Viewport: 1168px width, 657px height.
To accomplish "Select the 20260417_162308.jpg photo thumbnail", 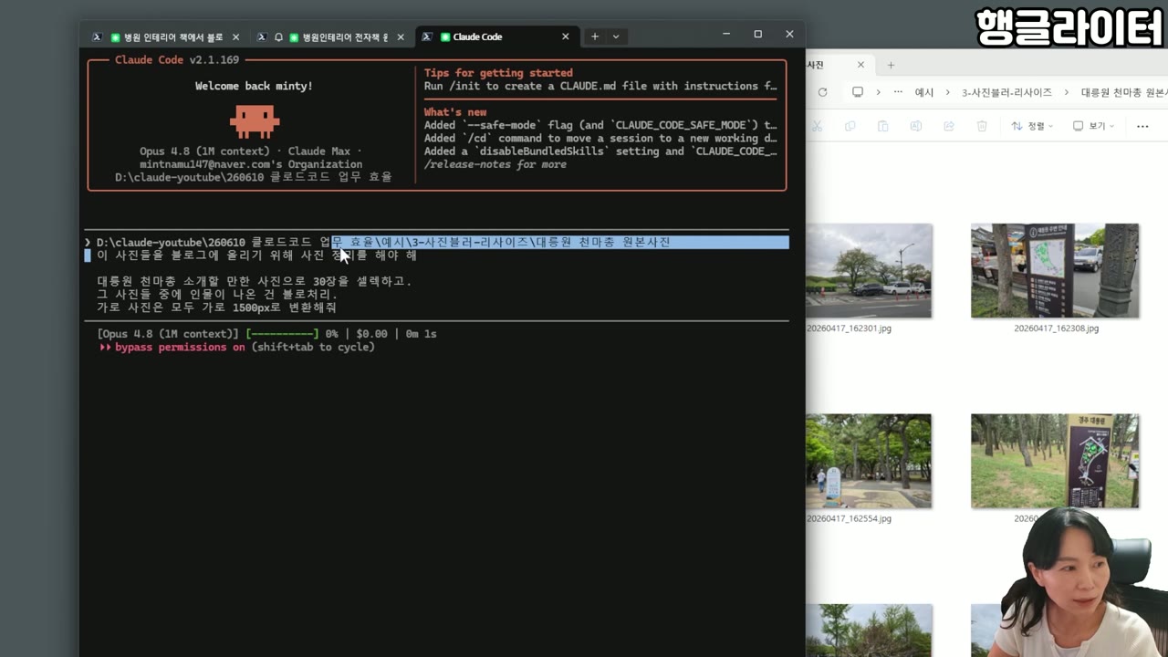I will click(1055, 270).
